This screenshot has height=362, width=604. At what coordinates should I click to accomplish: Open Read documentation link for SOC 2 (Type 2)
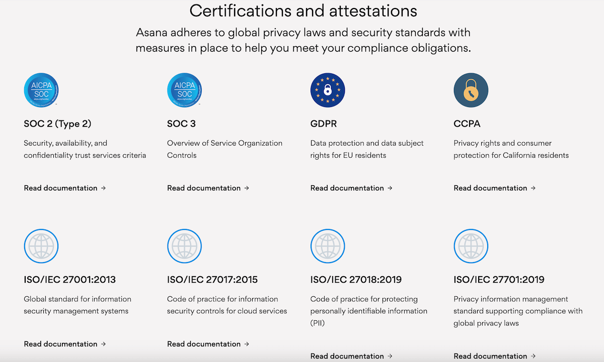click(65, 188)
